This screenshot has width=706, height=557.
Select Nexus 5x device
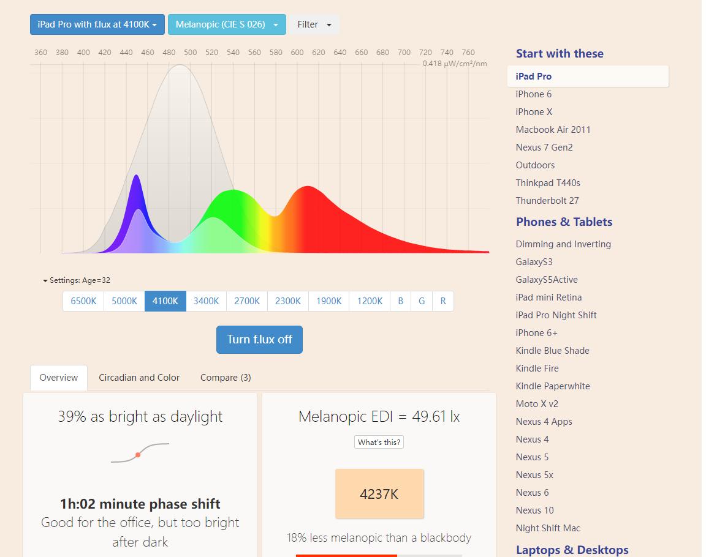pyautogui.click(x=534, y=475)
